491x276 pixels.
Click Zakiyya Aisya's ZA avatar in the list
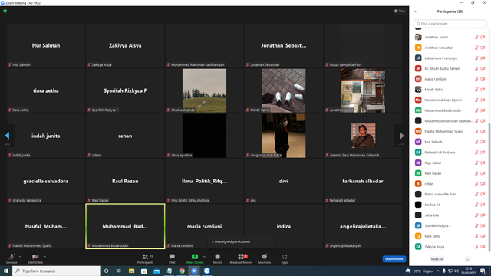click(418, 247)
